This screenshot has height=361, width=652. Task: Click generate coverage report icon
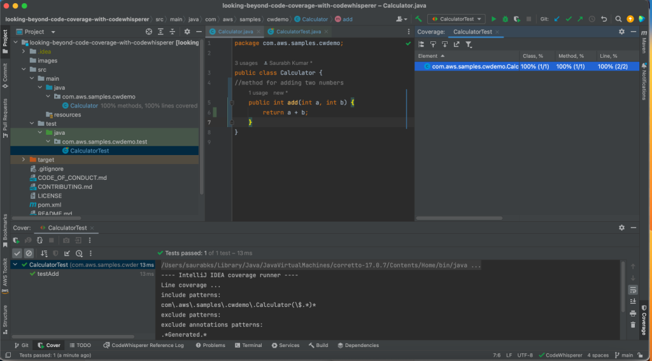457,44
